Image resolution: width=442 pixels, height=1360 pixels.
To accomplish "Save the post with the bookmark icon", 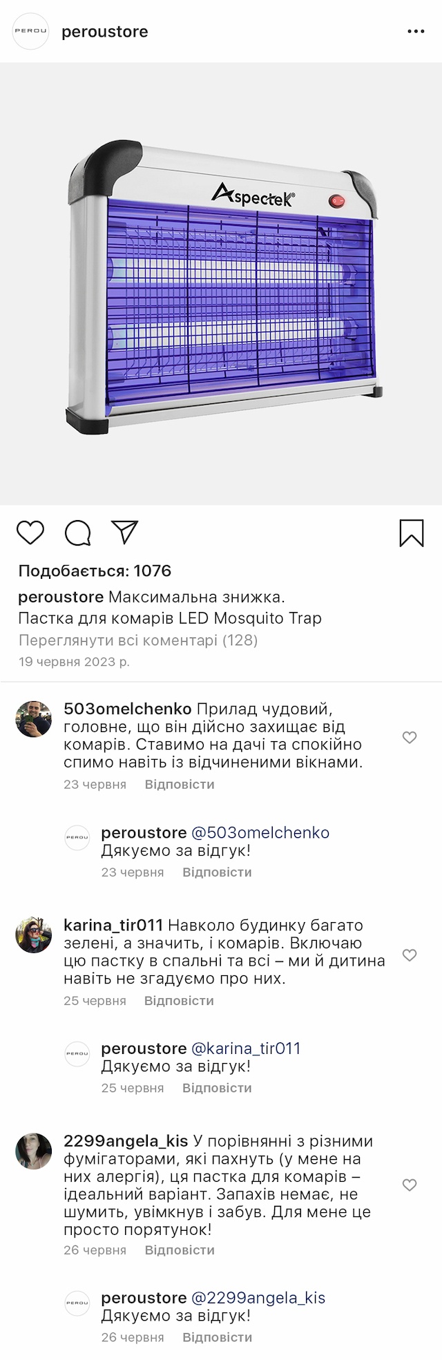I will (412, 533).
